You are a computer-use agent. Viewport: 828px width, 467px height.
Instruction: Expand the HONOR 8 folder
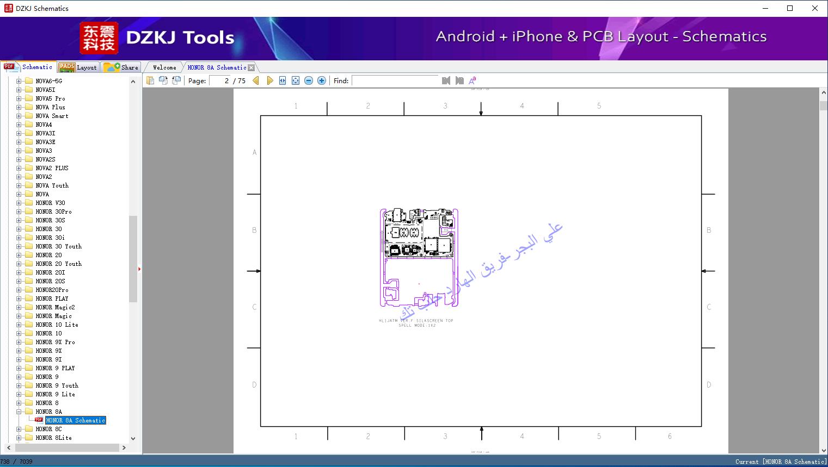pyautogui.click(x=19, y=403)
